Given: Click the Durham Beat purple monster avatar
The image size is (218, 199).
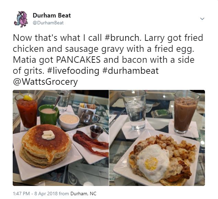Looking at the screenshot, I should click(x=21, y=19).
